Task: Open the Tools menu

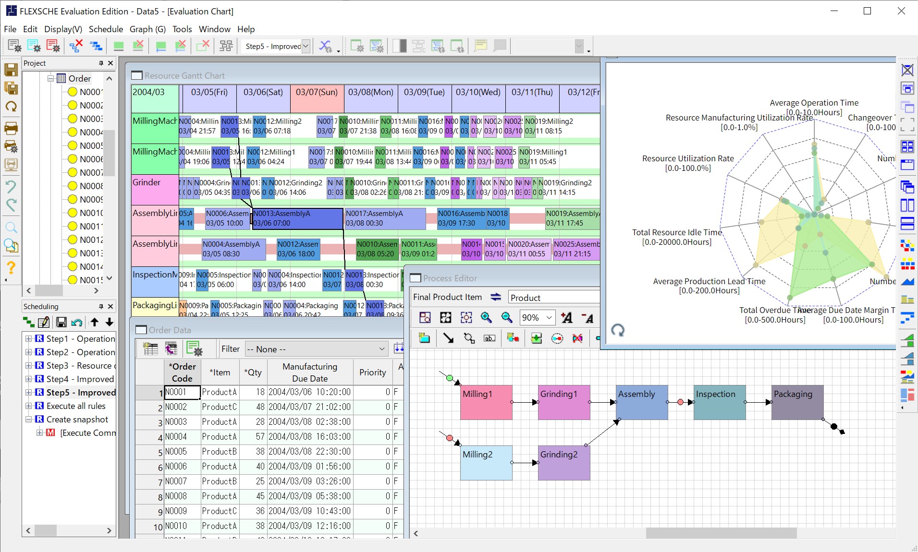Action: 182,29
